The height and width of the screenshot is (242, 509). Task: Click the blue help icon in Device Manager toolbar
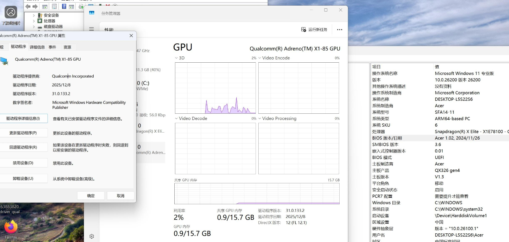64,7
